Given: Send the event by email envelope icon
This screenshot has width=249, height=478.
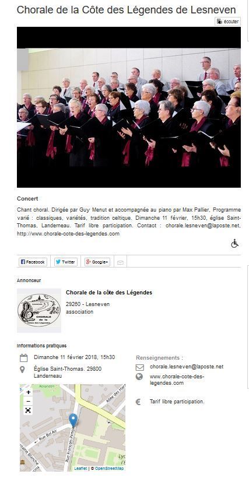Looking at the screenshot, I should pos(120,262).
